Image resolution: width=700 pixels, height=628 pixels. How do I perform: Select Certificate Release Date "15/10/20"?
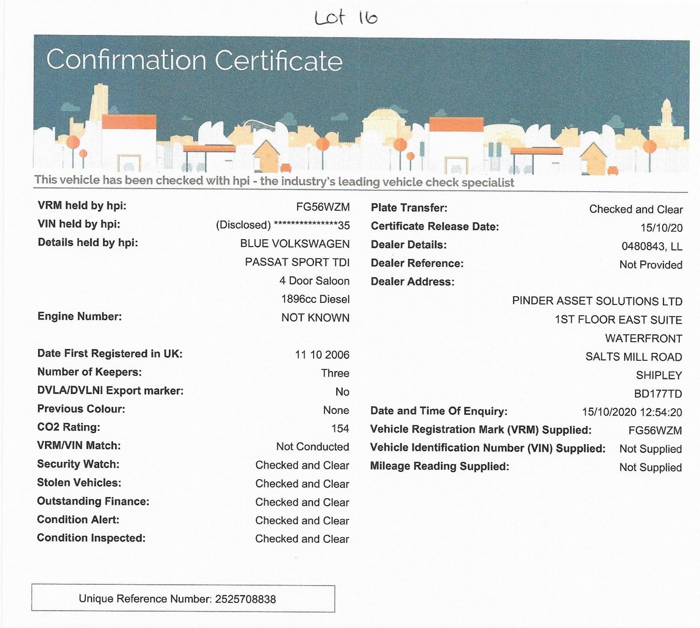[x=662, y=228]
